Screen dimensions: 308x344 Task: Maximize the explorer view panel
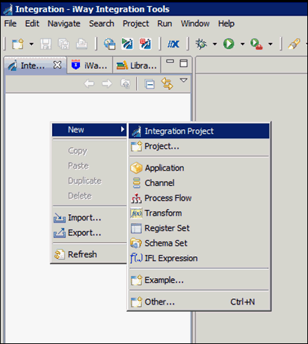[184, 63]
